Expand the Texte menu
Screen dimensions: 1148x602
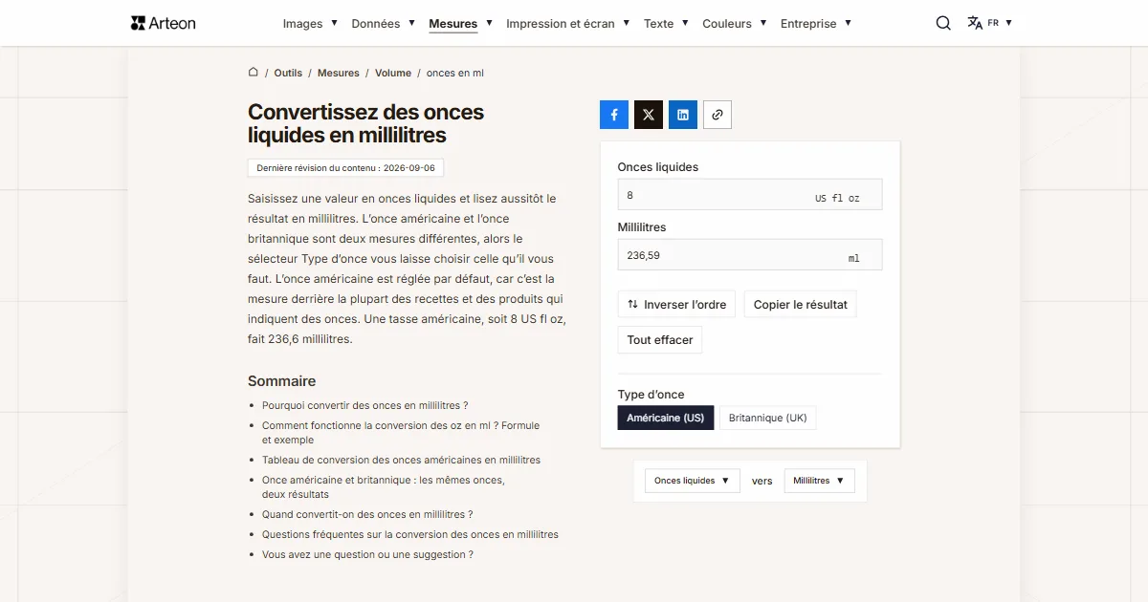(666, 23)
